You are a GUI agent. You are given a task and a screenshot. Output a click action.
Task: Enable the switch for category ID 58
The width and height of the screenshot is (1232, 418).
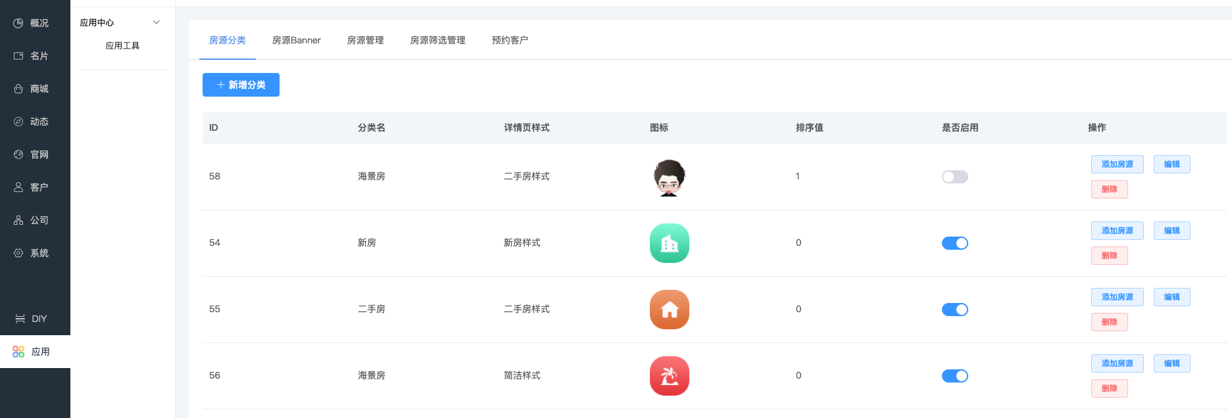[955, 177]
